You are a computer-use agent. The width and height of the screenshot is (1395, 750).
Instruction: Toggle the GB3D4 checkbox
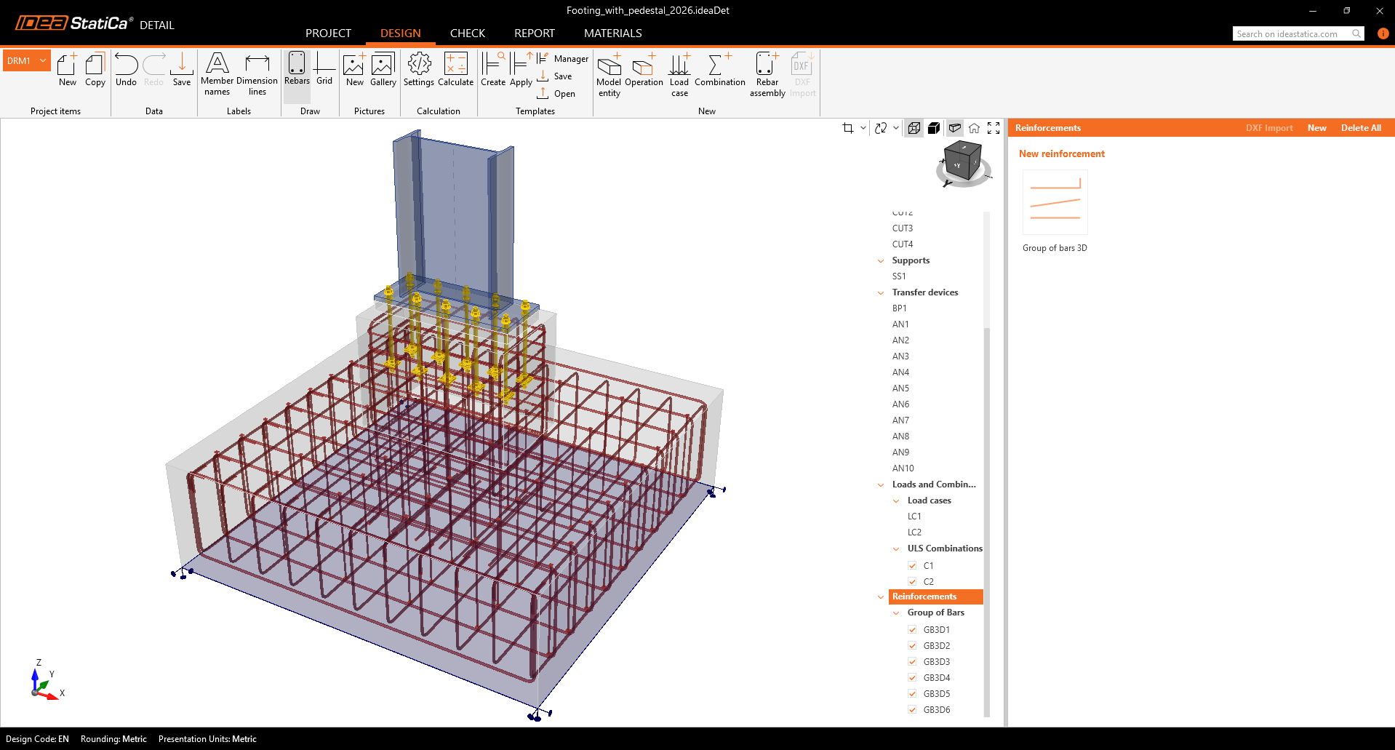pos(912,678)
